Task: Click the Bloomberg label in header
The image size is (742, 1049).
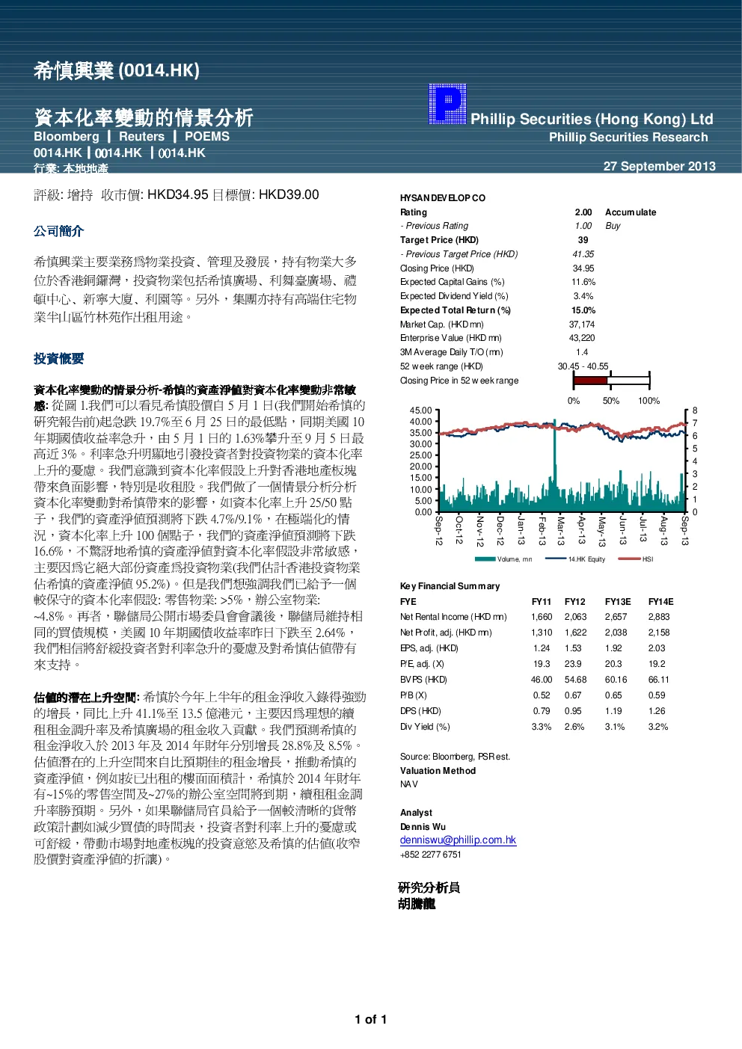Action: (67, 137)
